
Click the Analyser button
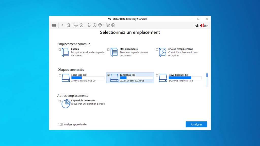coord(196,124)
